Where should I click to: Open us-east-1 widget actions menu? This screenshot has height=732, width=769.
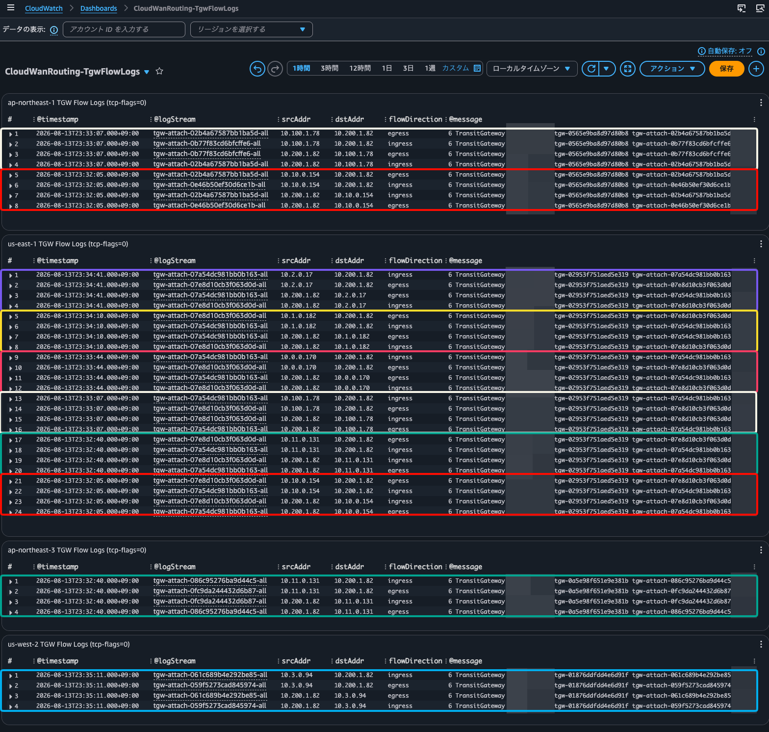(761, 244)
